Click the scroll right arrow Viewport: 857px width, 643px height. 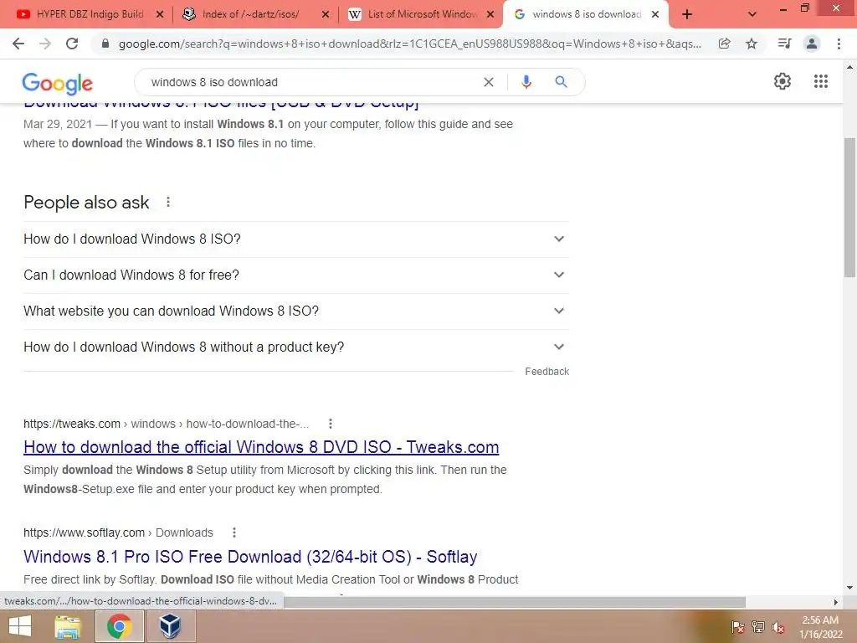(x=836, y=602)
